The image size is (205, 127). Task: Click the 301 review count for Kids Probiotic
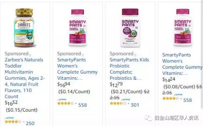coord(135,105)
